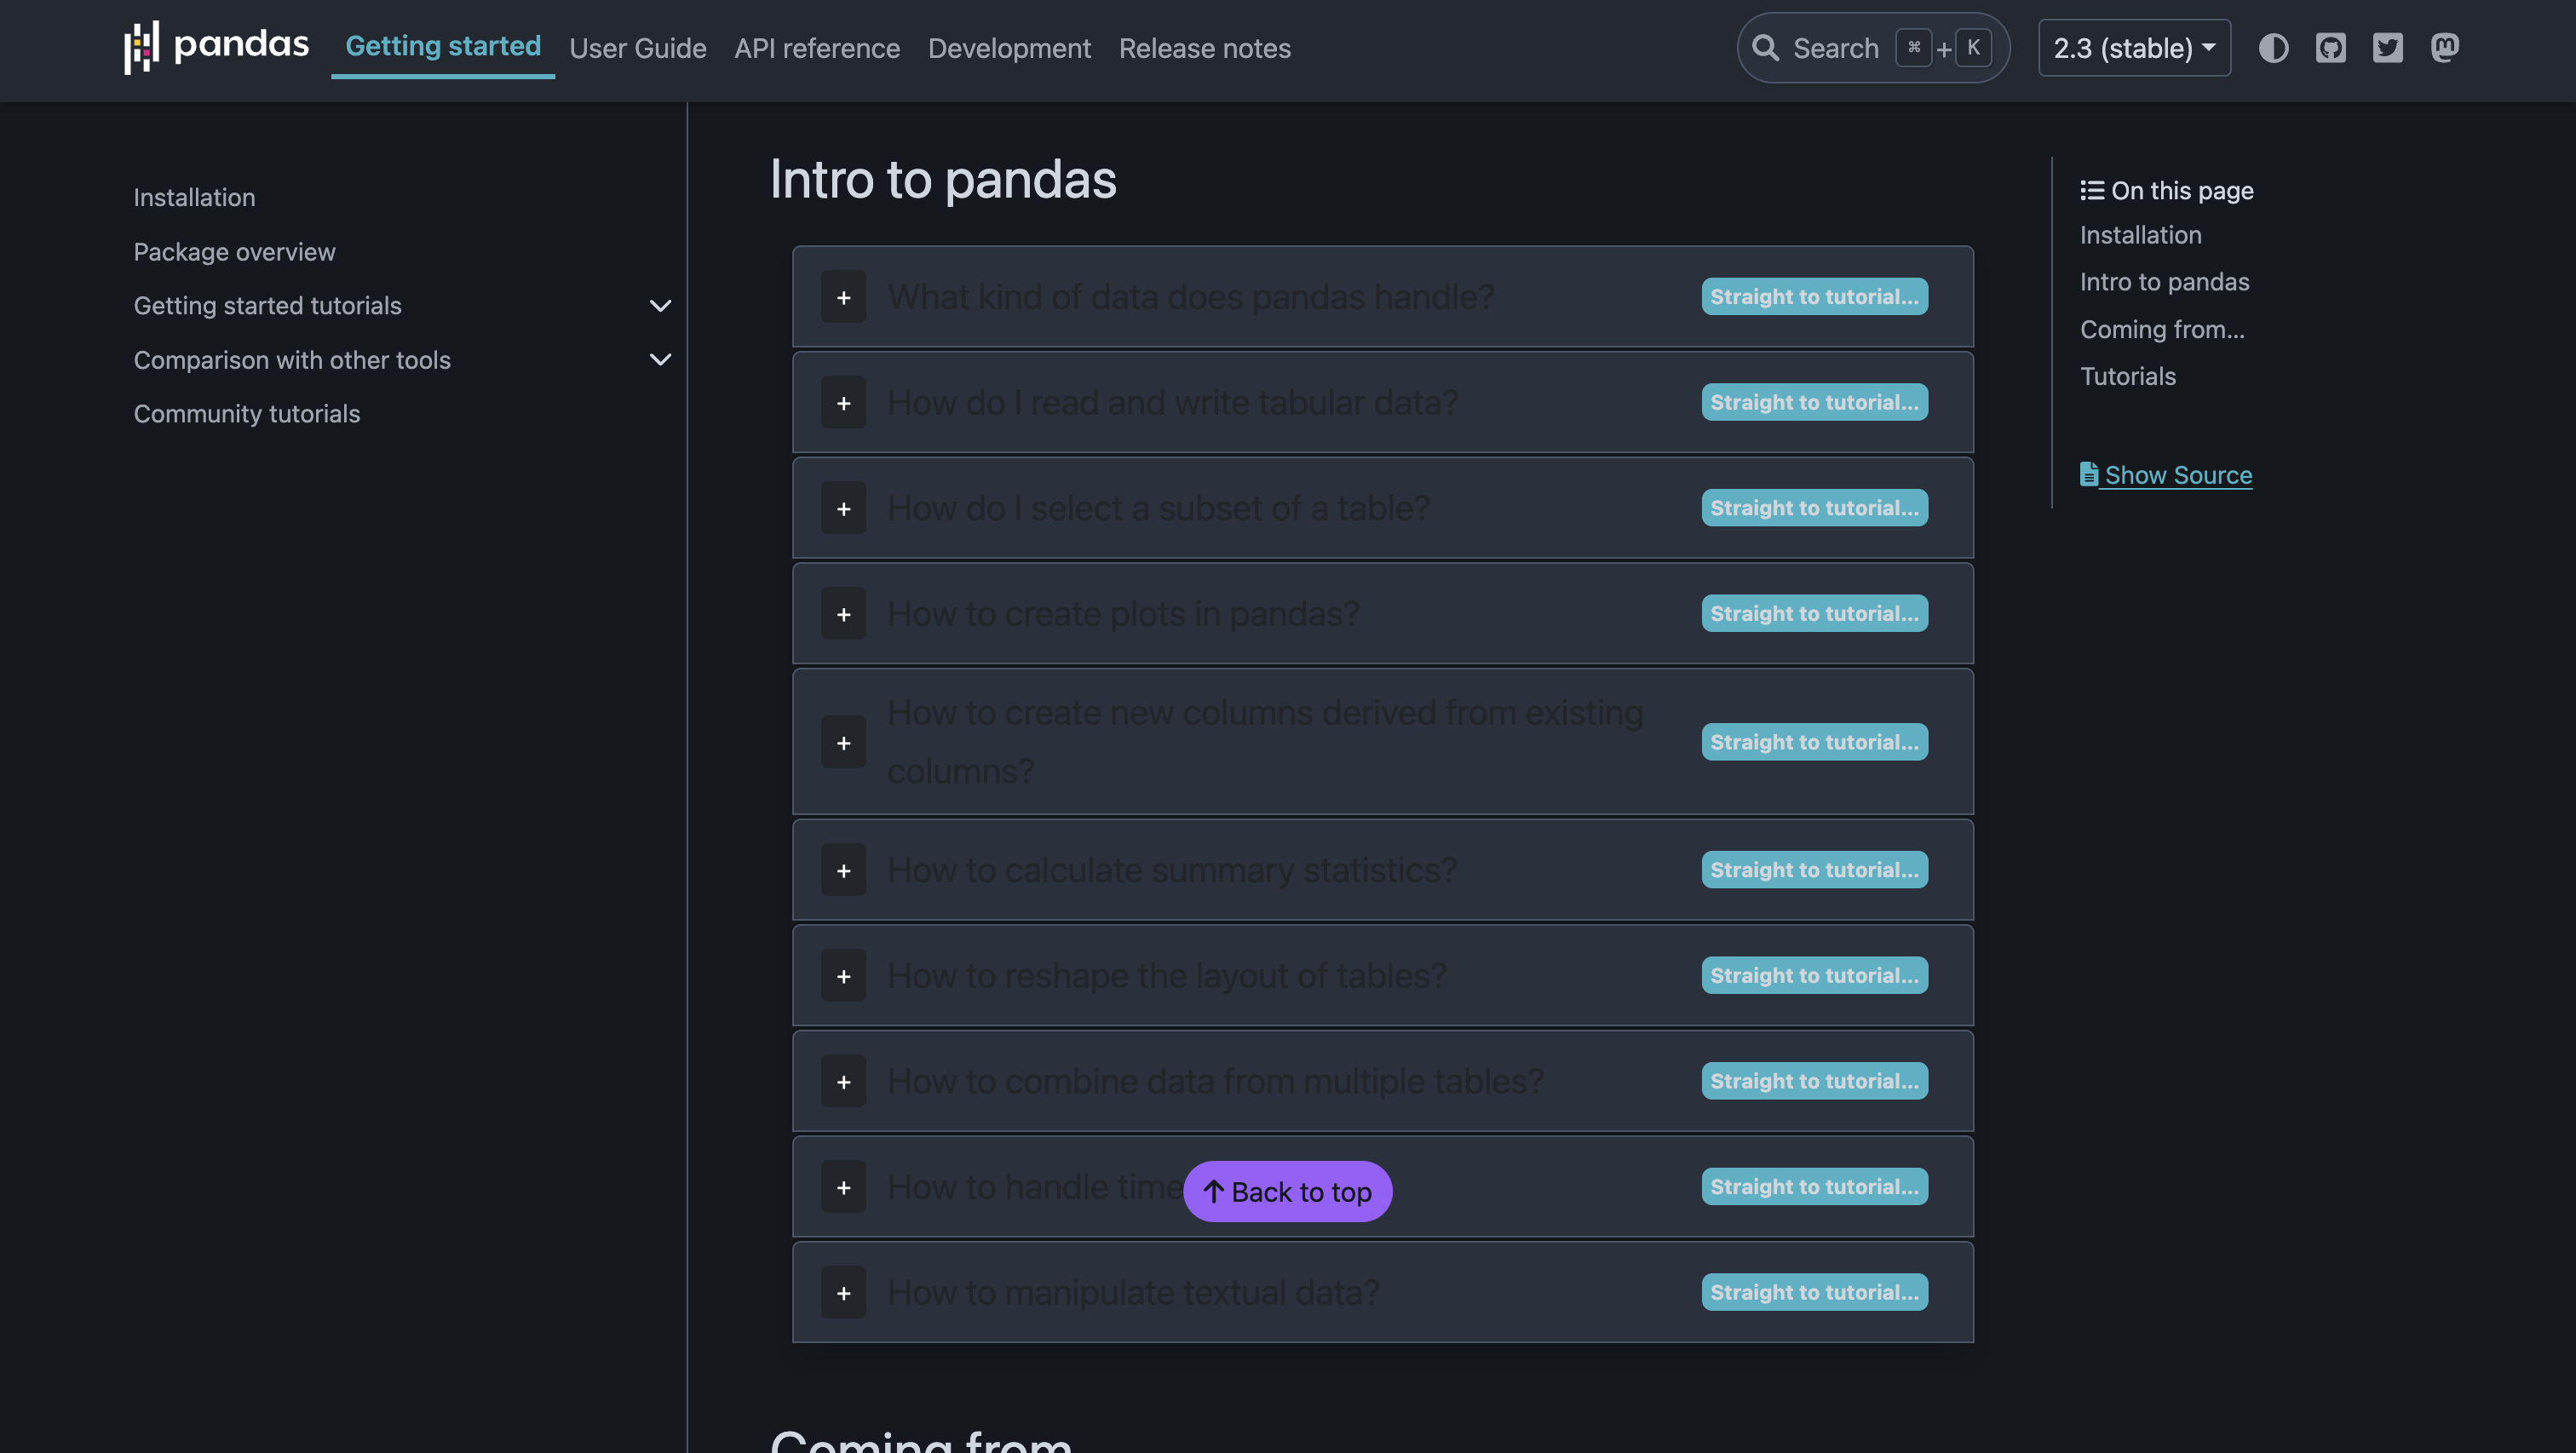Click the Search input field

click(1873, 48)
